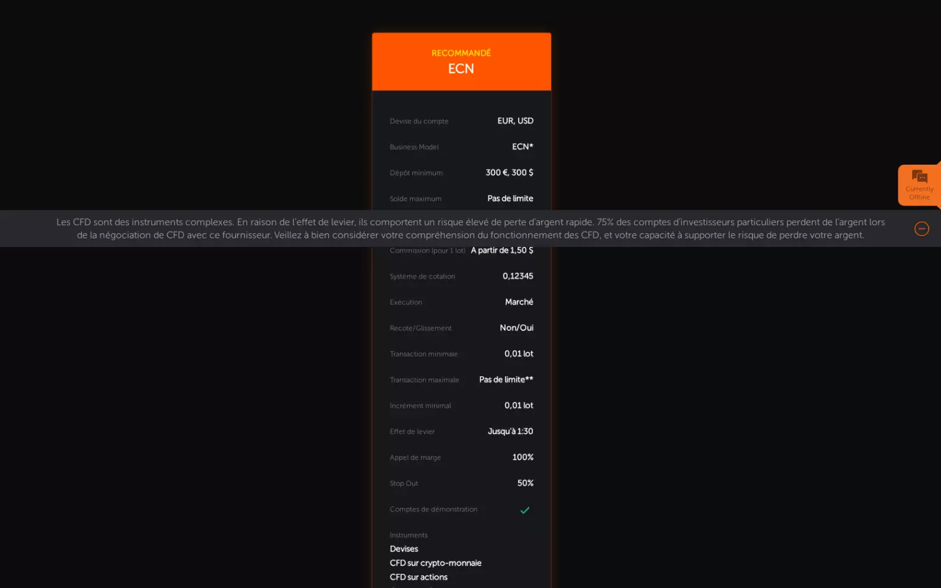Image resolution: width=941 pixels, height=588 pixels.
Task: Collapse the CFD risk warning banner
Action: [x=922, y=229]
